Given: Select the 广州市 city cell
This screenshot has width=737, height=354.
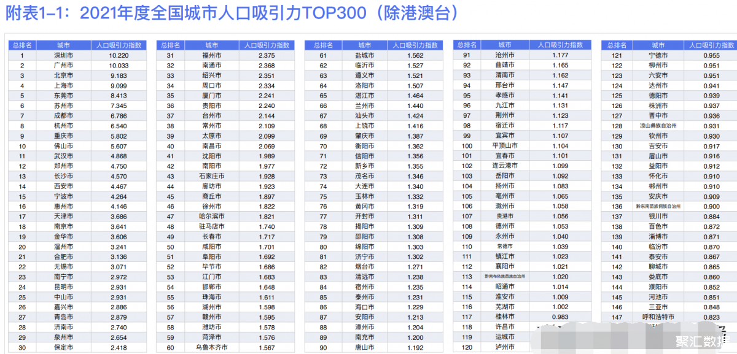Looking at the screenshot, I should click(63, 65).
